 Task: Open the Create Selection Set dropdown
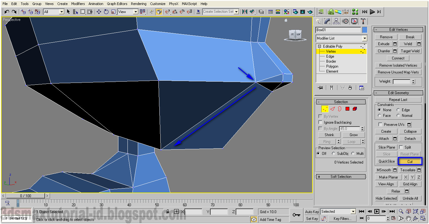pos(236,12)
